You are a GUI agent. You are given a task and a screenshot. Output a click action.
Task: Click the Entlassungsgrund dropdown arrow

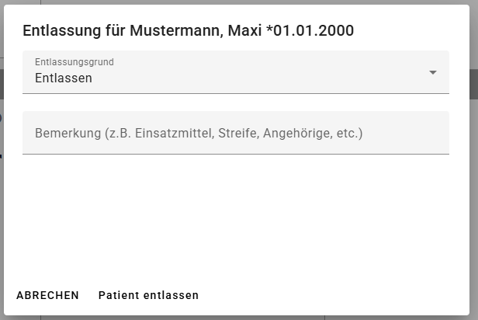(433, 73)
